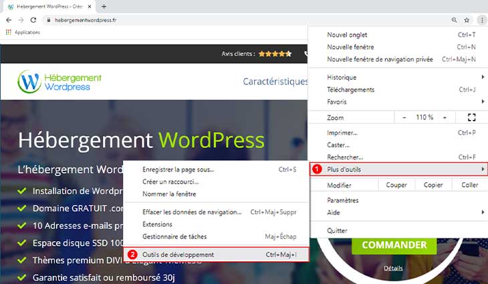Choose Effacer les données de navigation...
488x284 pixels.
(217, 212)
